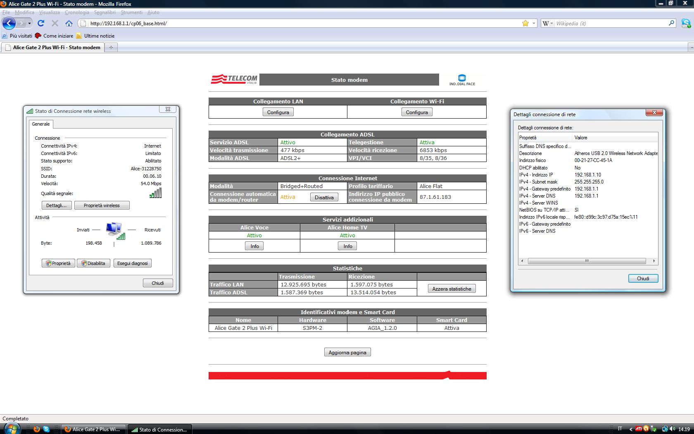
Task: Open the Come iniziare bookmark
Action: click(x=54, y=36)
